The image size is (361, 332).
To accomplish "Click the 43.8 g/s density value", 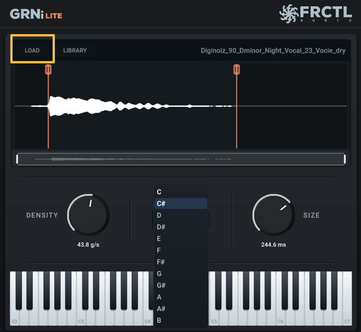I will pos(88,244).
